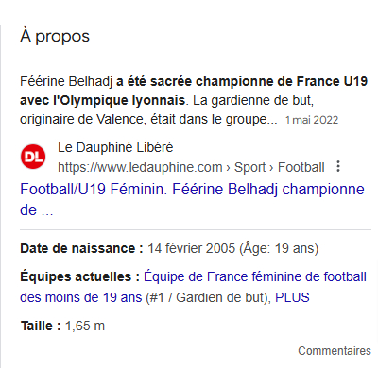The width and height of the screenshot is (378, 368).
Task: Click the "1 mai 2022" snippet date
Action: pyautogui.click(x=312, y=120)
